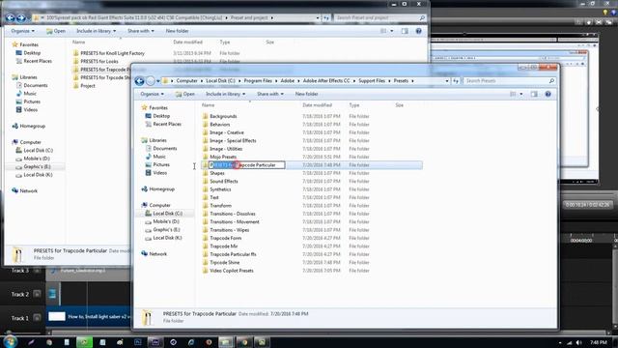
Task: Select Image - Utilities folder
Action: point(226,149)
